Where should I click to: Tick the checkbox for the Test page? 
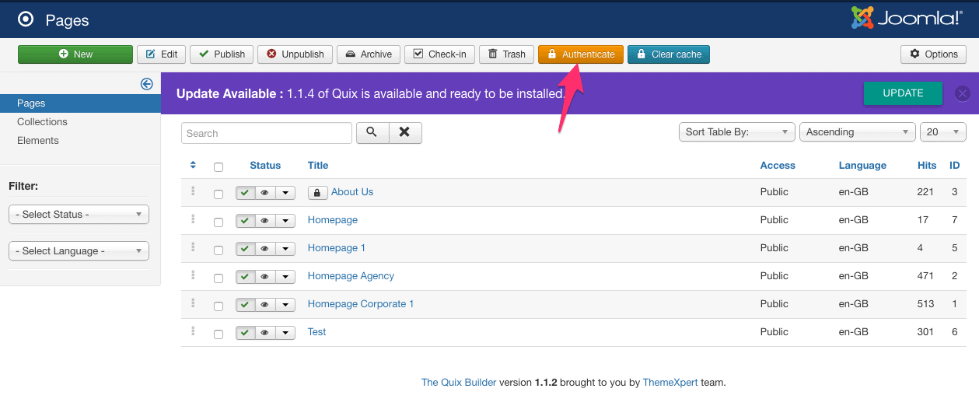(x=219, y=334)
